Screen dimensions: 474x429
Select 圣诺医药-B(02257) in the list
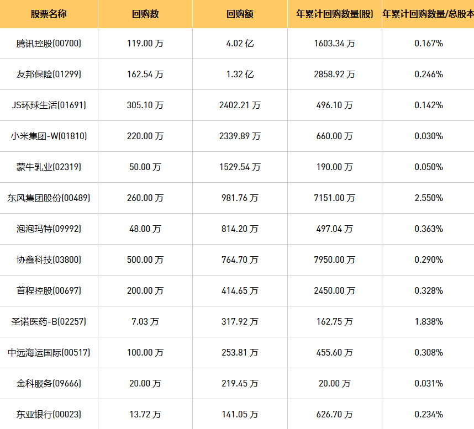click(x=49, y=321)
